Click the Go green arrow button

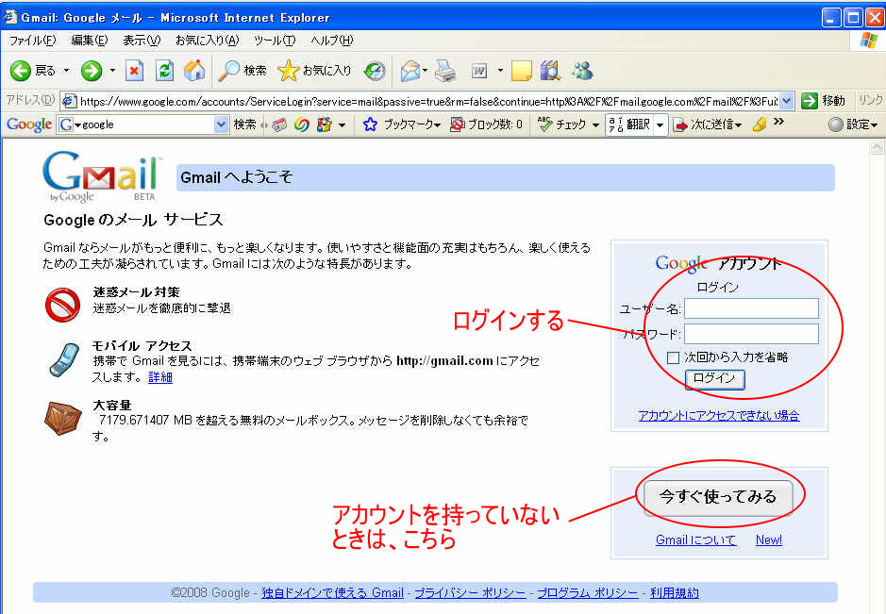click(x=810, y=101)
